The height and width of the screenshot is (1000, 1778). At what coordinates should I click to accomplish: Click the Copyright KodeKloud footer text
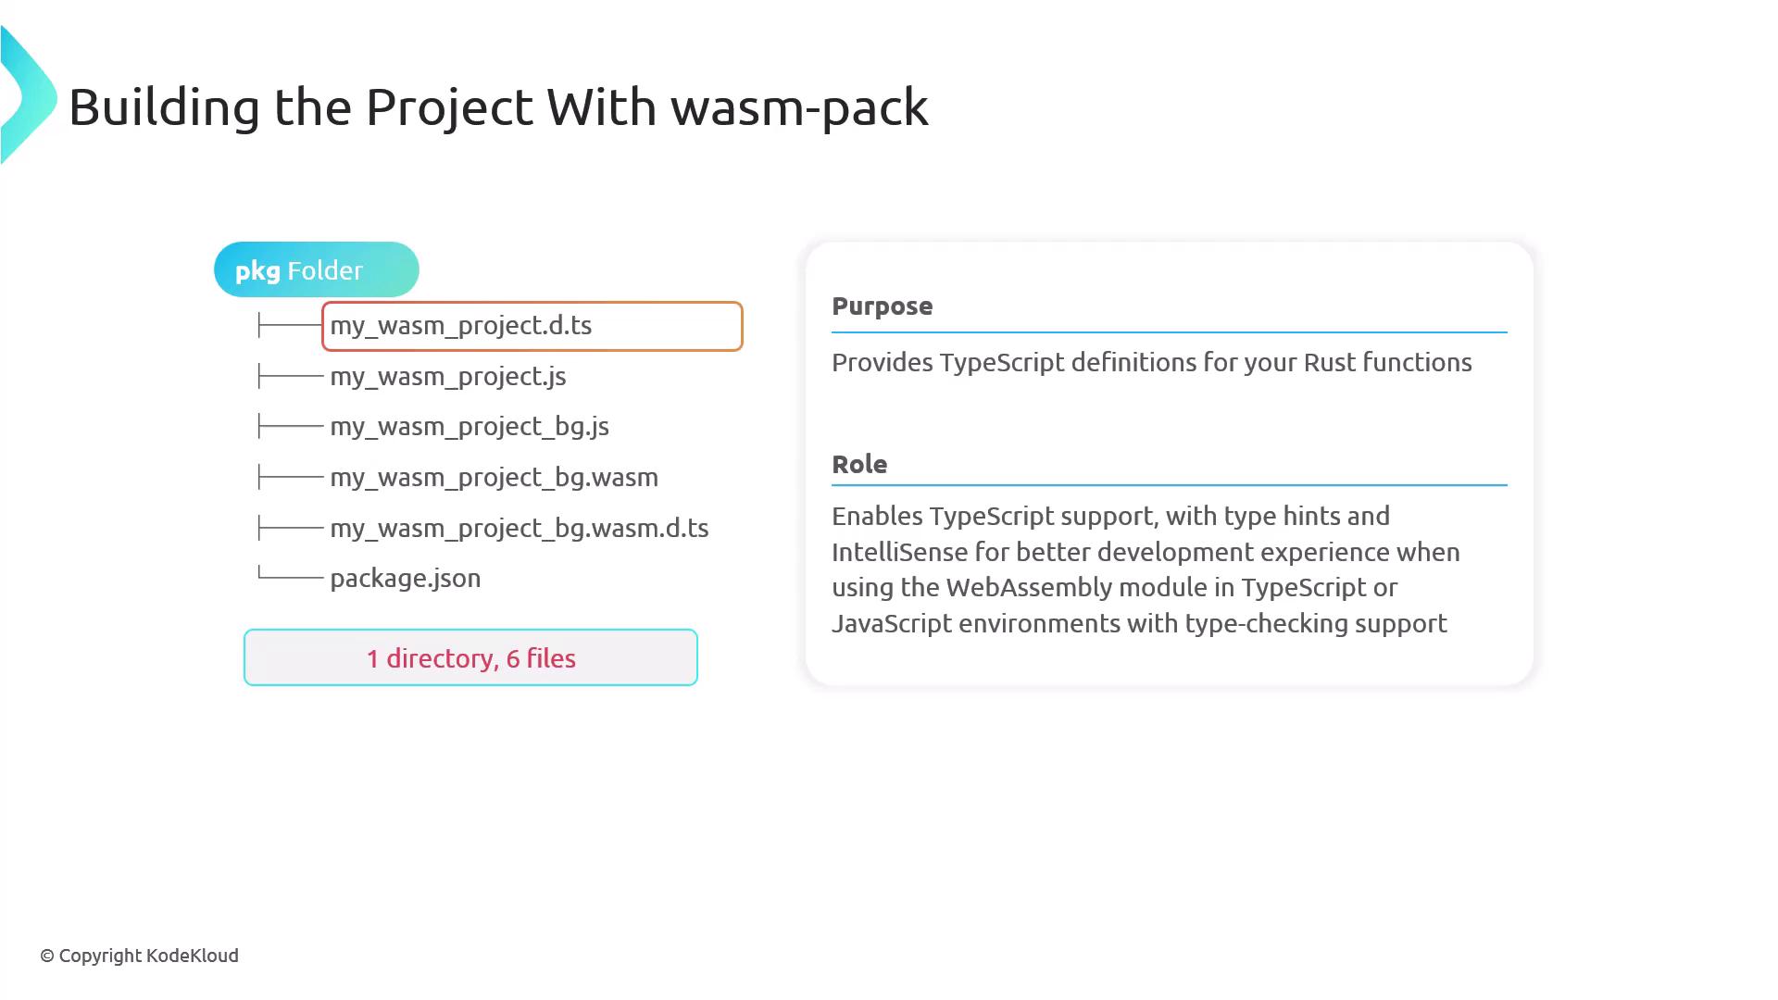pos(139,956)
